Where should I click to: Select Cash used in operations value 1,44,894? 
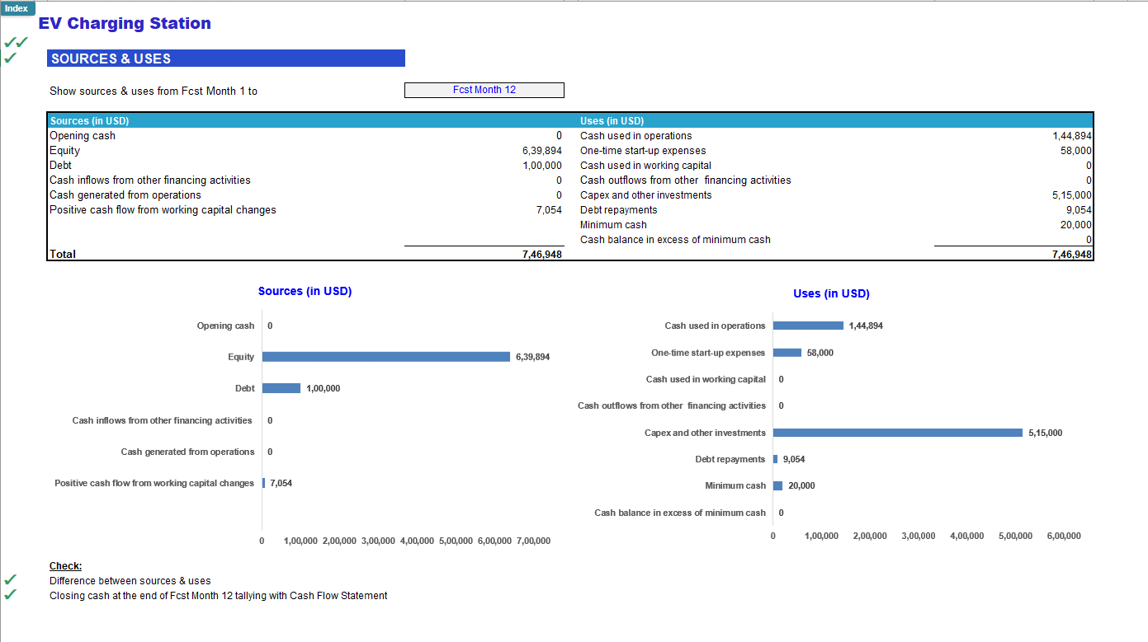[x=1072, y=136]
